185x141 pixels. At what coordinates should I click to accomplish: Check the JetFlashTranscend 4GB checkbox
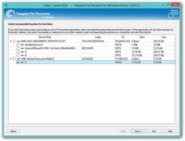pyautogui.click(x=14, y=59)
